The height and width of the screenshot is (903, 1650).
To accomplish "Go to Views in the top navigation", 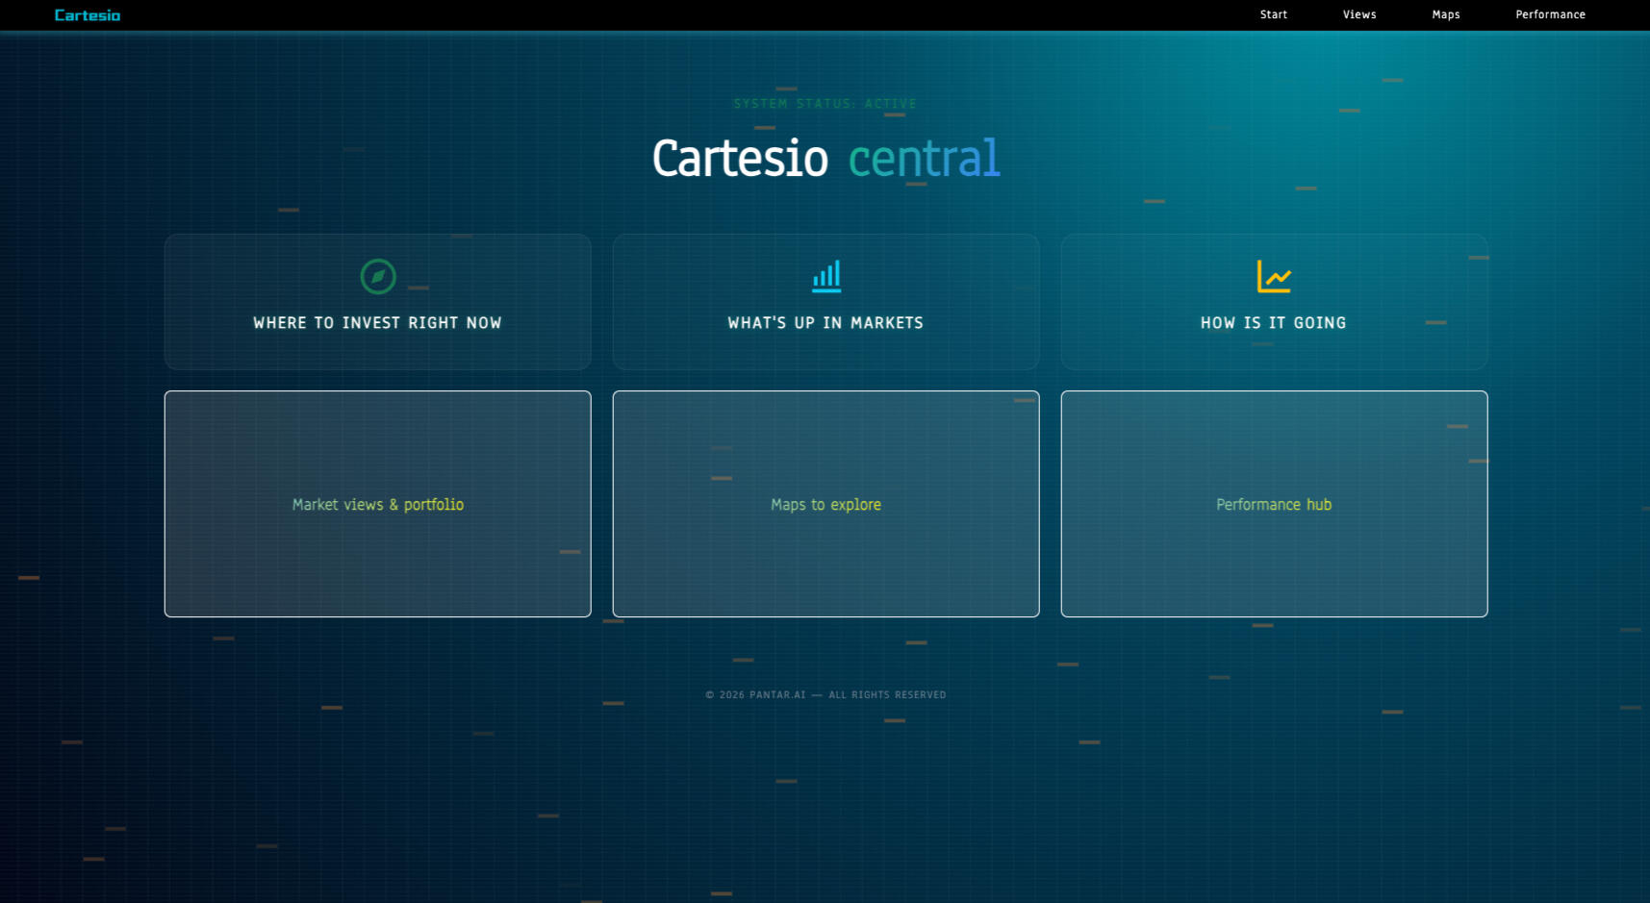I will (1358, 14).
